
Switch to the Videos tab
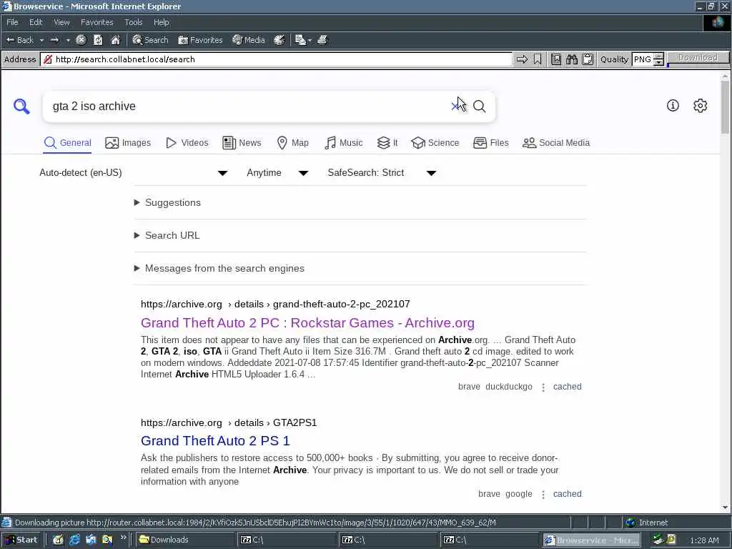(187, 143)
